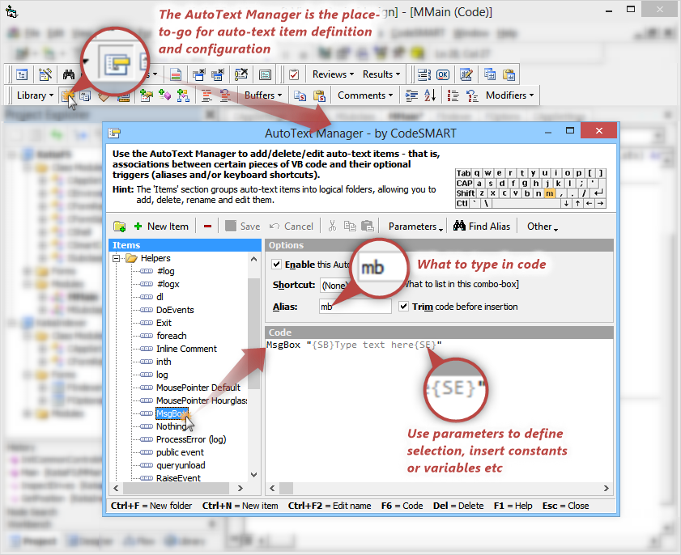The height and width of the screenshot is (555, 681).
Task: Select the ProcessError (log) item
Action: click(191, 439)
